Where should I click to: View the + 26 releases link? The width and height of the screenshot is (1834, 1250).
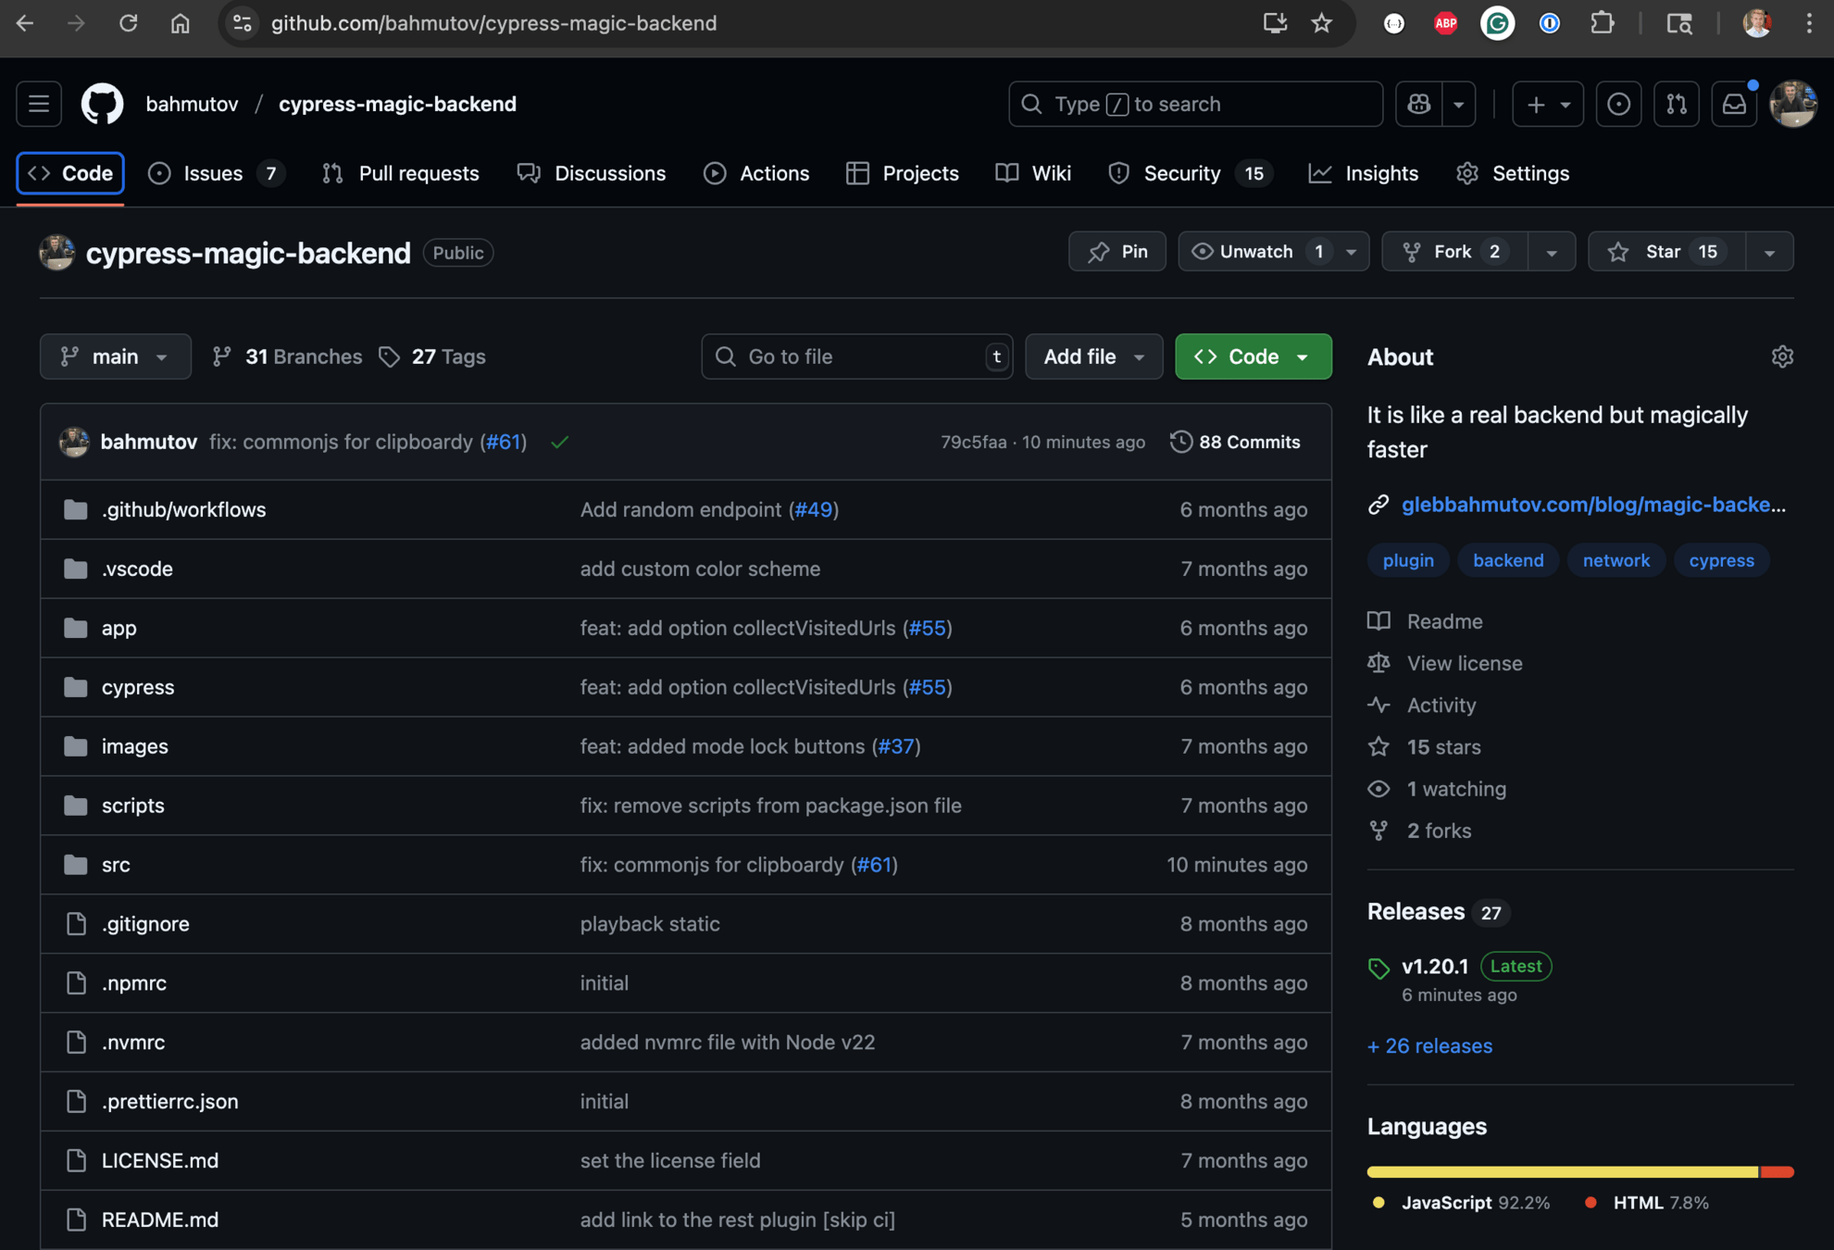point(1429,1046)
